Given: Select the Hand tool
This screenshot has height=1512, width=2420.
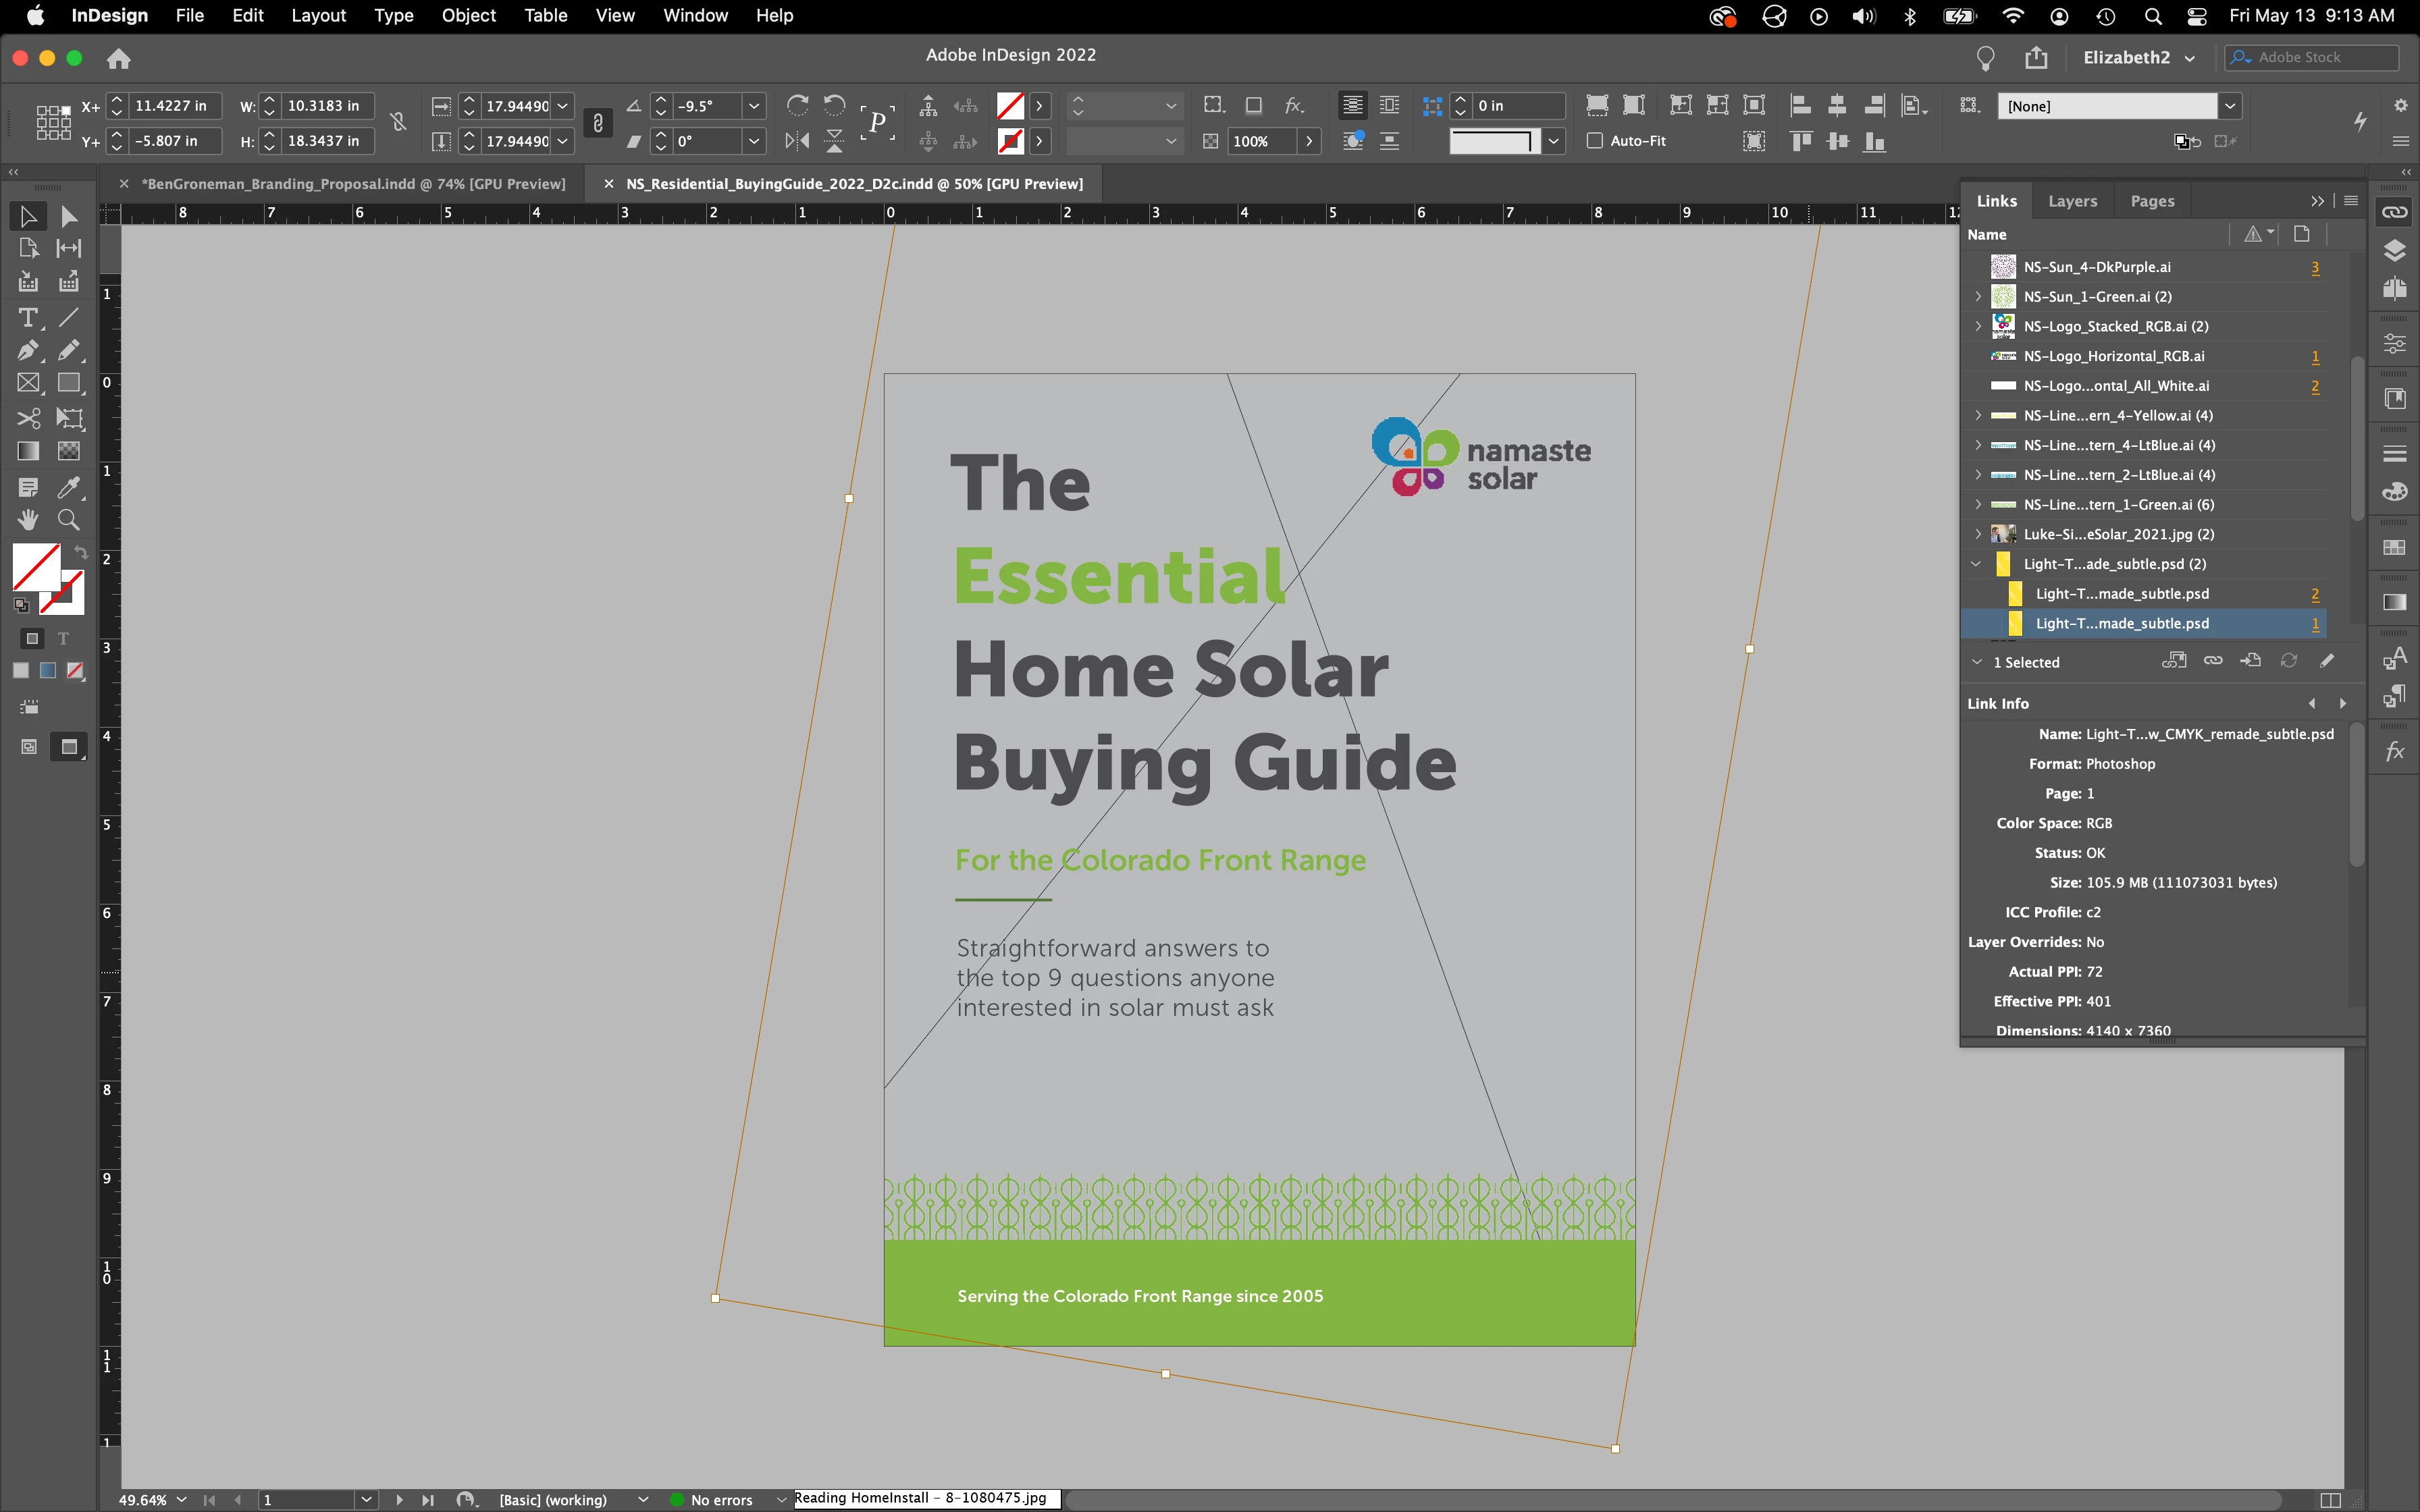Looking at the screenshot, I should [28, 520].
